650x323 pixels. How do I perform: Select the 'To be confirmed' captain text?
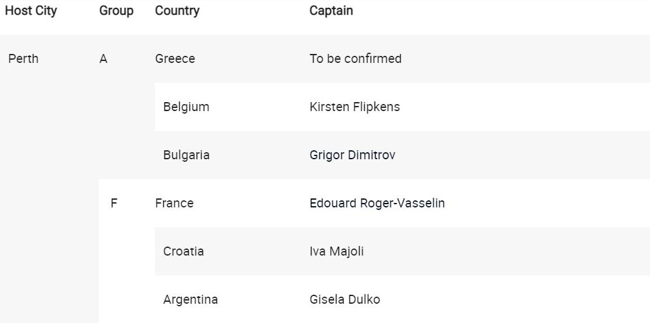tap(355, 58)
